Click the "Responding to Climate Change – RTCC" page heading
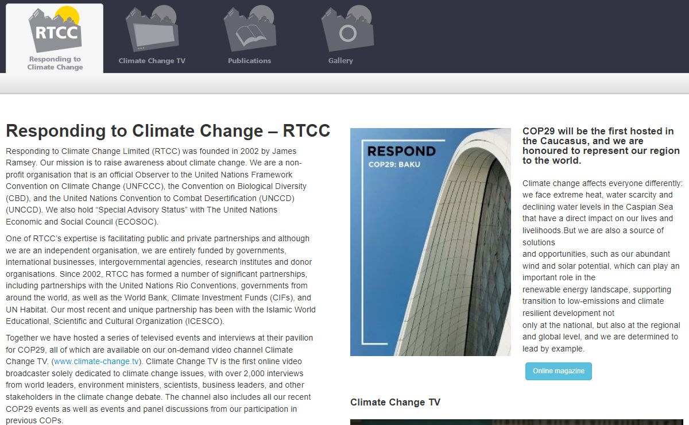The width and height of the screenshot is (689, 425). [x=168, y=131]
